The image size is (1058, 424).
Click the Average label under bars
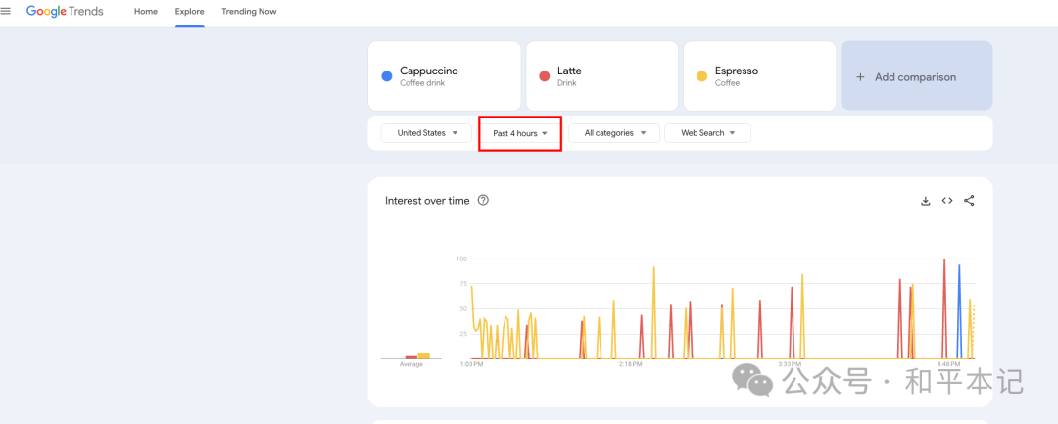(x=410, y=364)
